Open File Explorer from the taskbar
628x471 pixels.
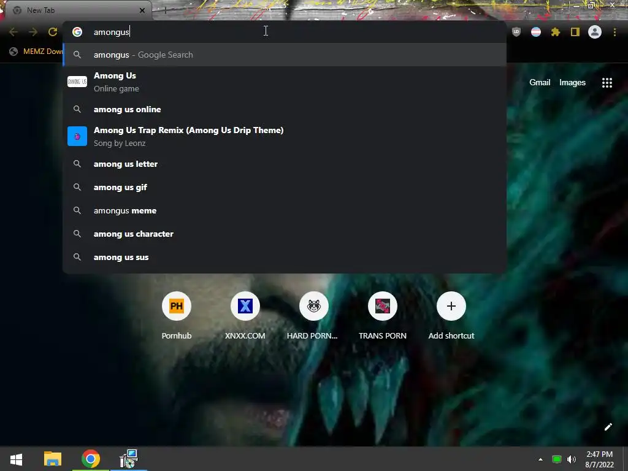53,459
